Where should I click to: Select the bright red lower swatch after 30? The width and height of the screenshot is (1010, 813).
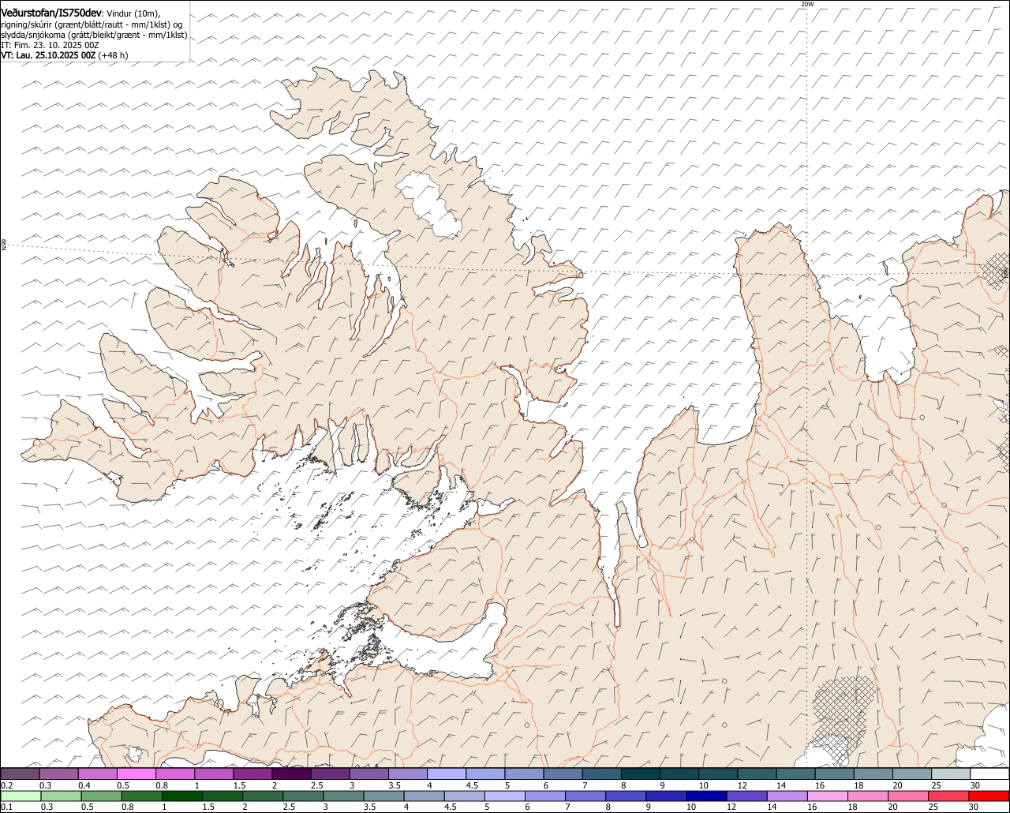pyautogui.click(x=989, y=796)
